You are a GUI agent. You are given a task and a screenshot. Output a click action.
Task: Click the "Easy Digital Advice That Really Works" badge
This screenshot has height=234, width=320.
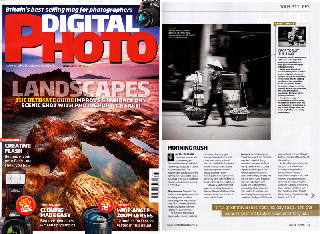[x=26, y=205]
